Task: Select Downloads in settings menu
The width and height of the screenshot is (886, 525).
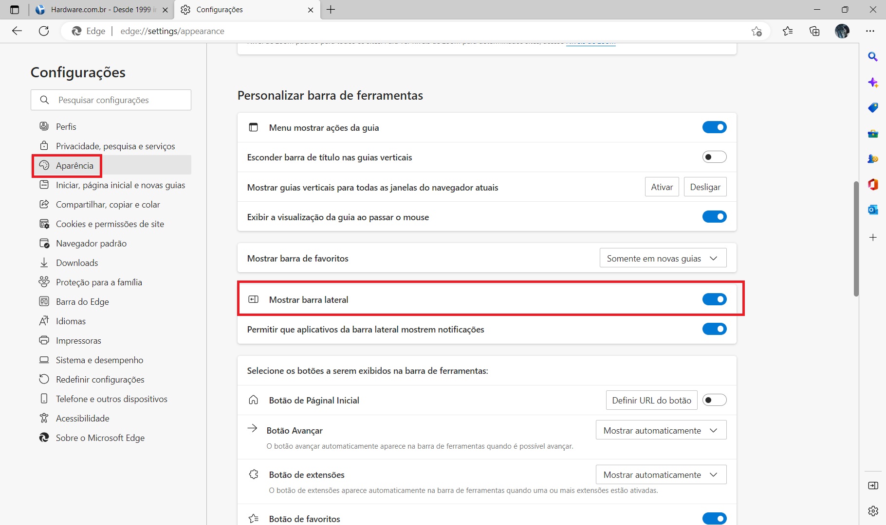Action: [111, 262]
